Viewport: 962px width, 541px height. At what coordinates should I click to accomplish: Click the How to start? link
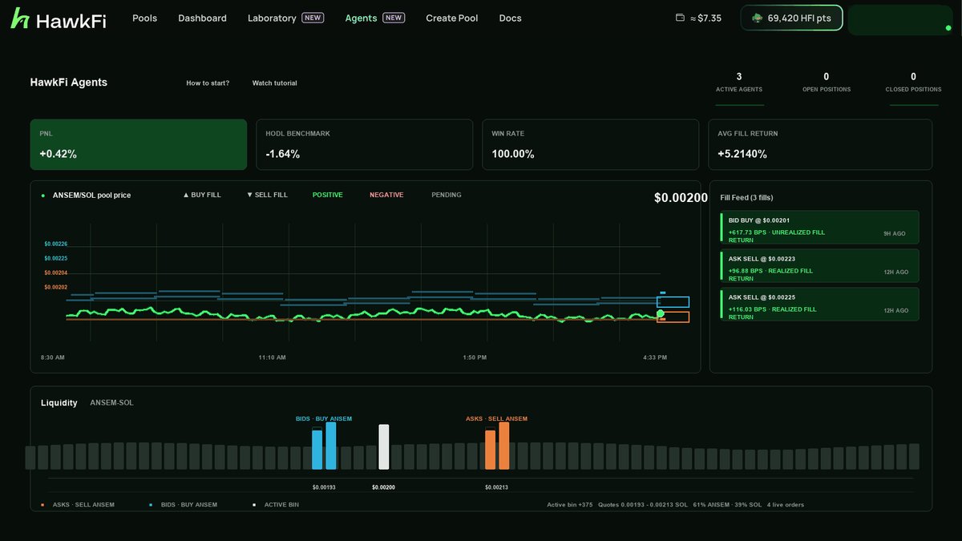[208, 83]
